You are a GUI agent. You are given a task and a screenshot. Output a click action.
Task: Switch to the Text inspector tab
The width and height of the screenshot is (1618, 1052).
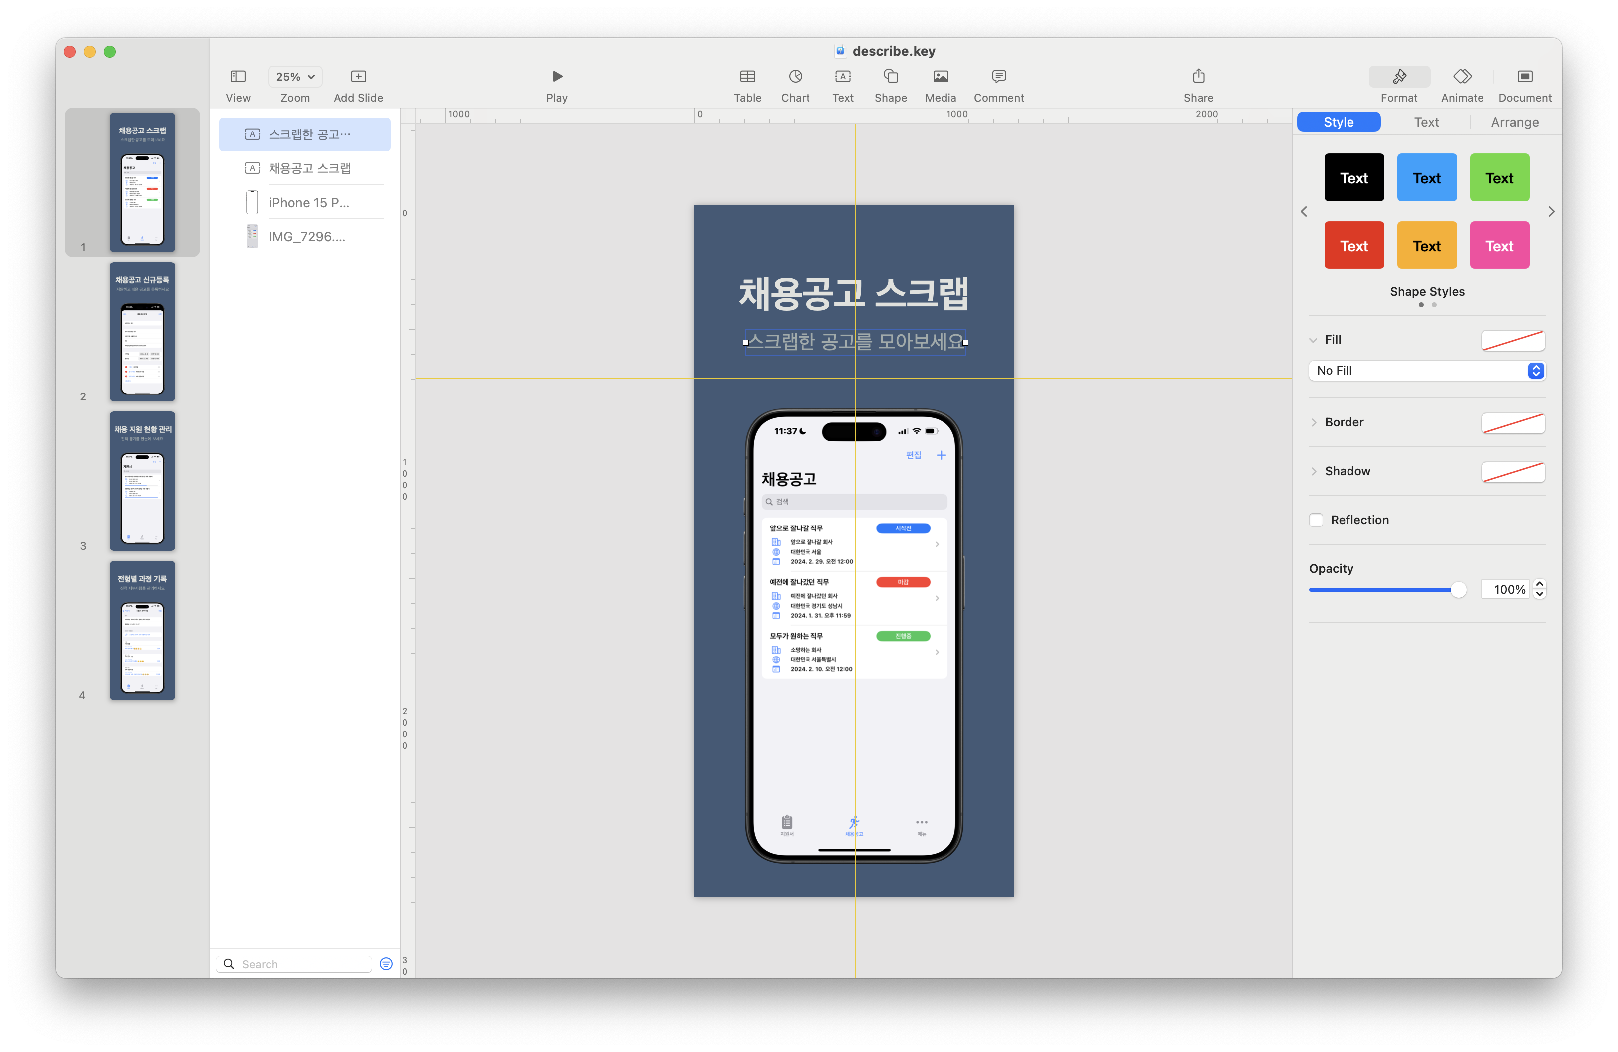coord(1426,122)
